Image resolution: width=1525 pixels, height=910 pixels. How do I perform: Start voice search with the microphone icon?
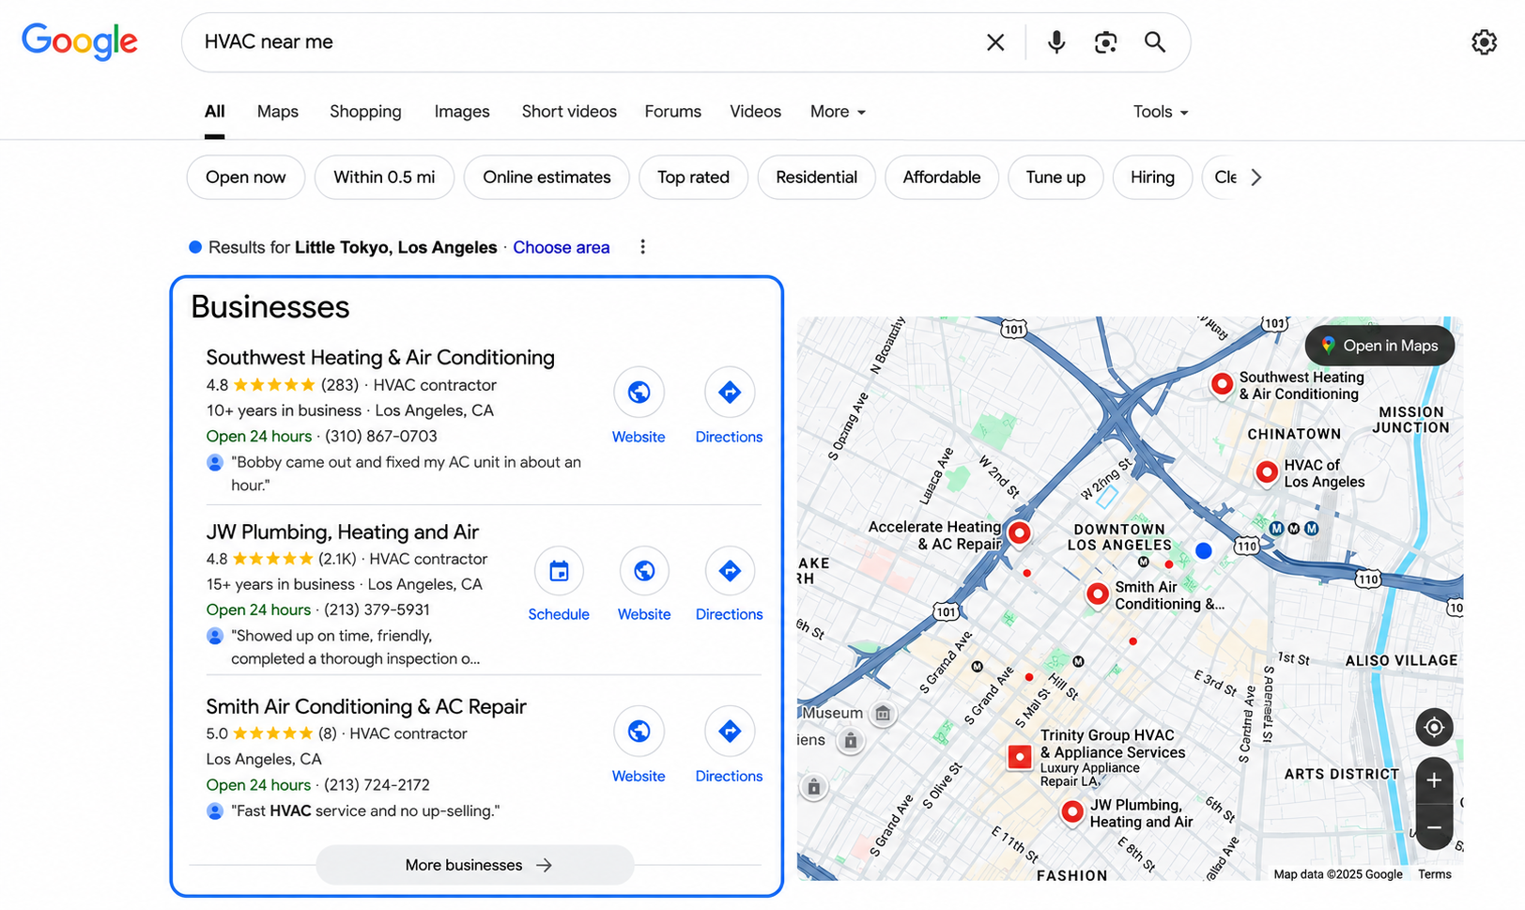click(x=1056, y=42)
